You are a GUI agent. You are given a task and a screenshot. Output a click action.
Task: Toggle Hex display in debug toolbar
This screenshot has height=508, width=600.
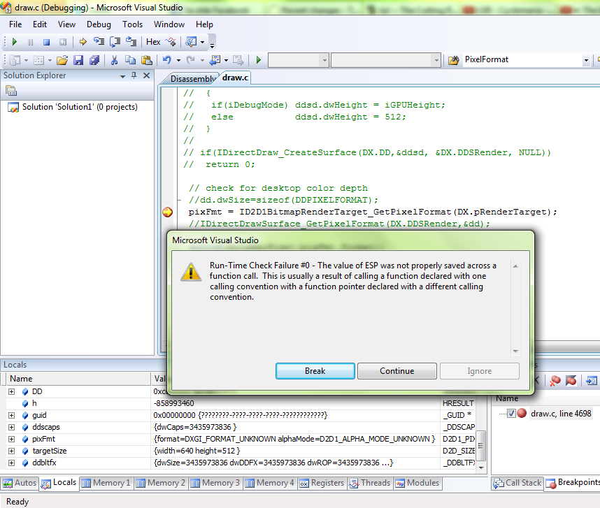click(x=153, y=42)
